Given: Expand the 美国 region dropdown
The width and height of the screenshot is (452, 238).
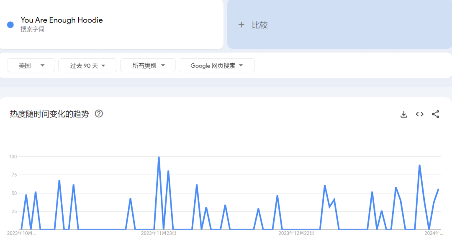Looking at the screenshot, I should 31,65.
